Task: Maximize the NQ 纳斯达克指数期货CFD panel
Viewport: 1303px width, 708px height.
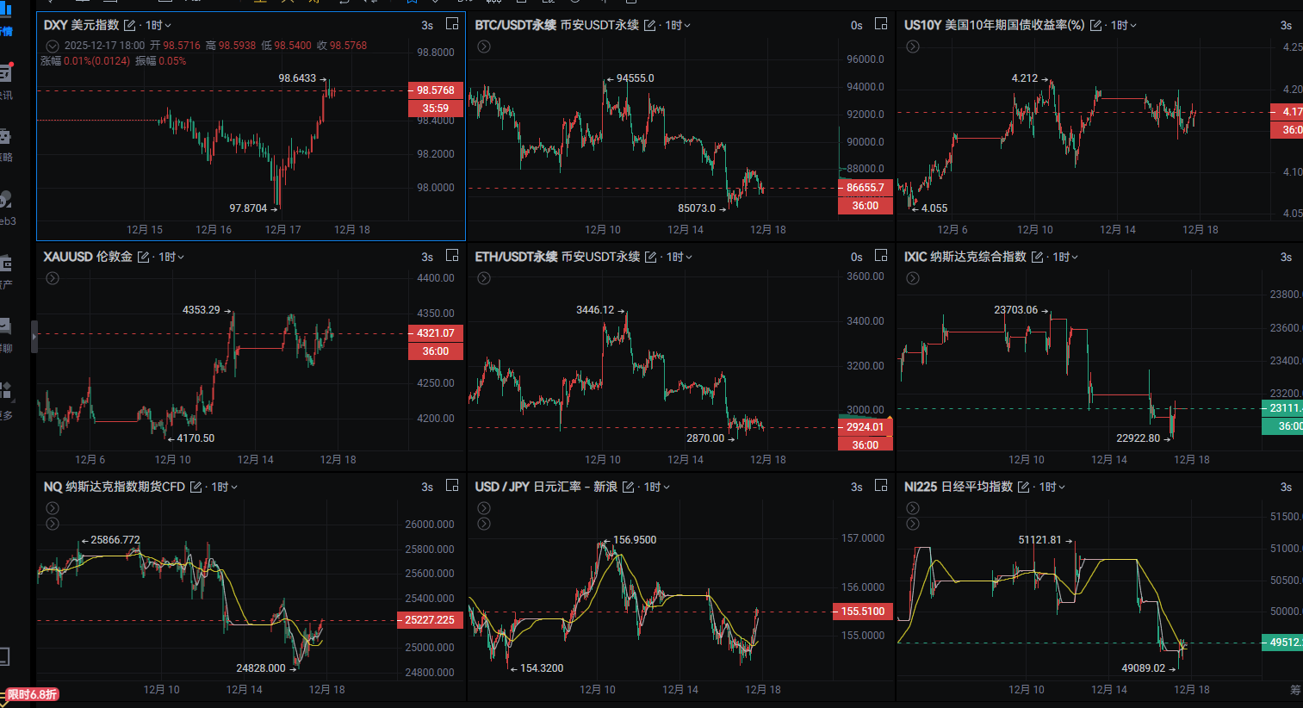Action: coord(452,486)
